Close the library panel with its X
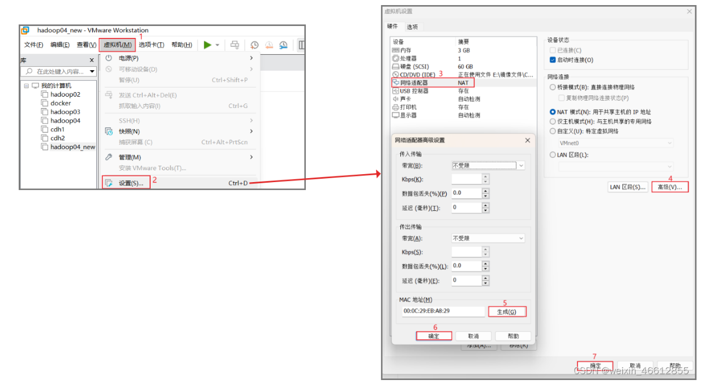The width and height of the screenshot is (705, 384). 92,60
